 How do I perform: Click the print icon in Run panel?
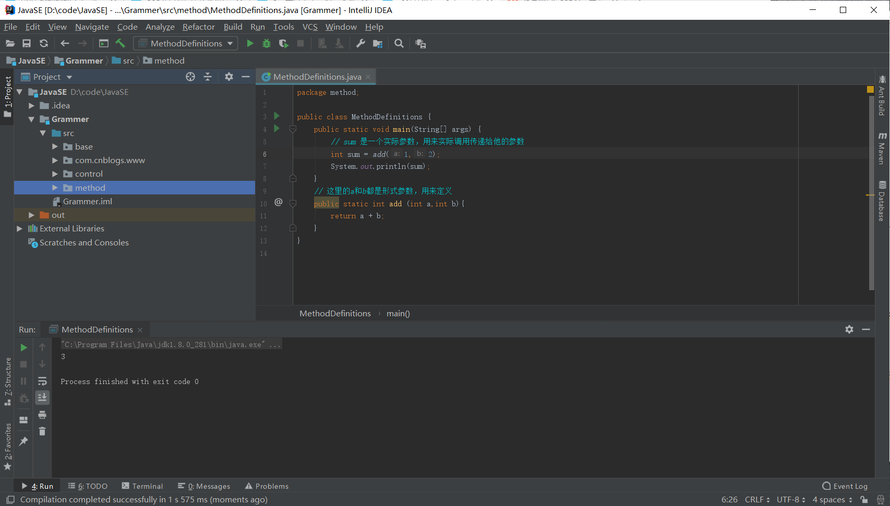42,415
